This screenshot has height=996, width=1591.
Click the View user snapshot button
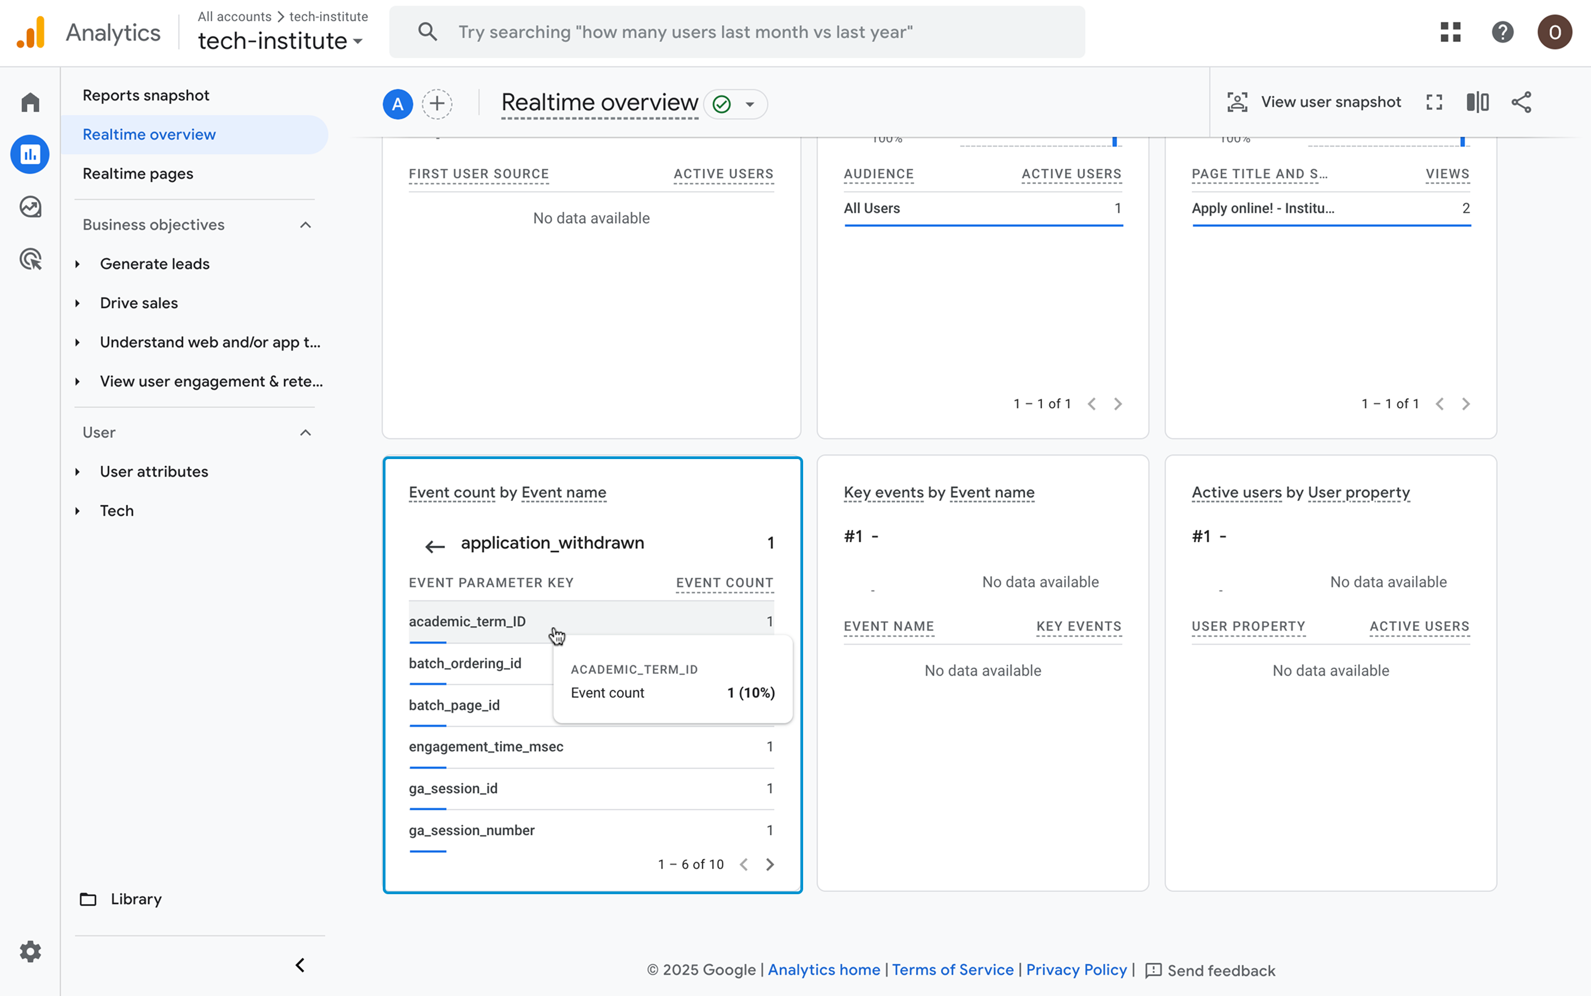pyautogui.click(x=1314, y=102)
